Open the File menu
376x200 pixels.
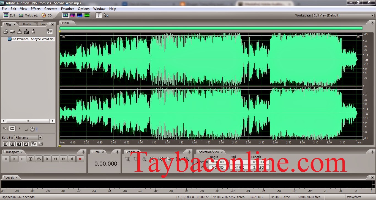click(4, 9)
